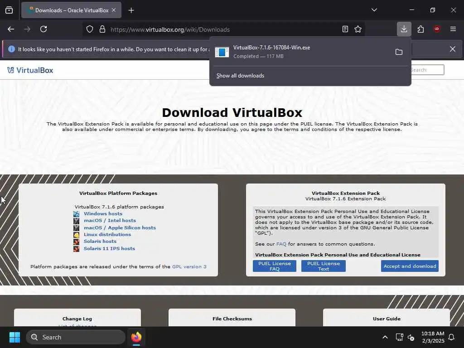Open Firefox View icon beside the tab

point(9,10)
